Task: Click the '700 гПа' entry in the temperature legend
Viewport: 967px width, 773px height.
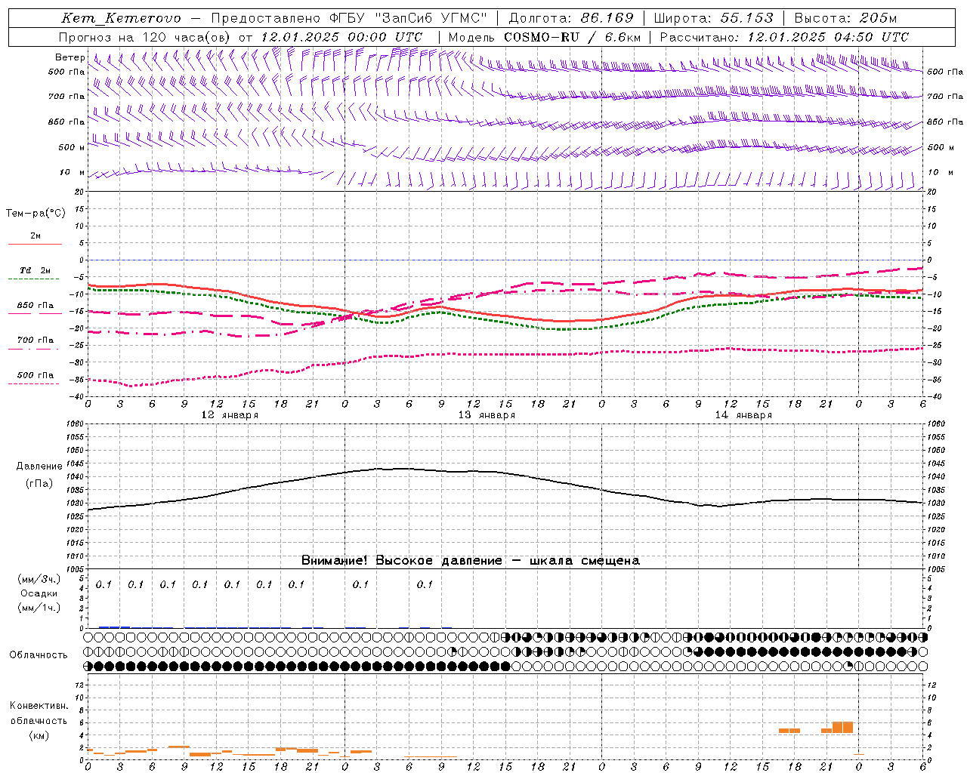Action: pyautogui.click(x=36, y=340)
